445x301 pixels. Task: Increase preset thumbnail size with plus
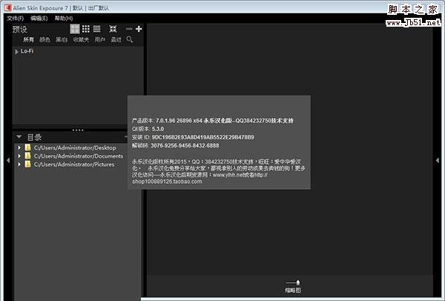139,29
